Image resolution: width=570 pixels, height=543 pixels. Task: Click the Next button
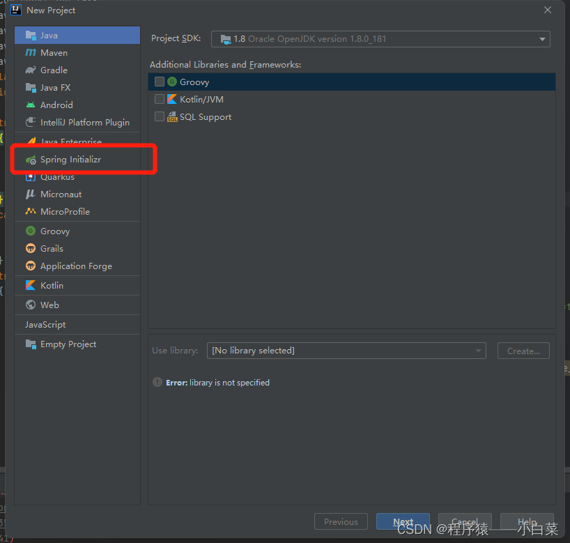tap(403, 521)
